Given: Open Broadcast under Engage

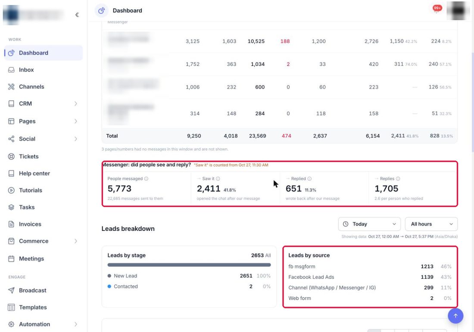Looking at the screenshot, I should pyautogui.click(x=43, y=290).
